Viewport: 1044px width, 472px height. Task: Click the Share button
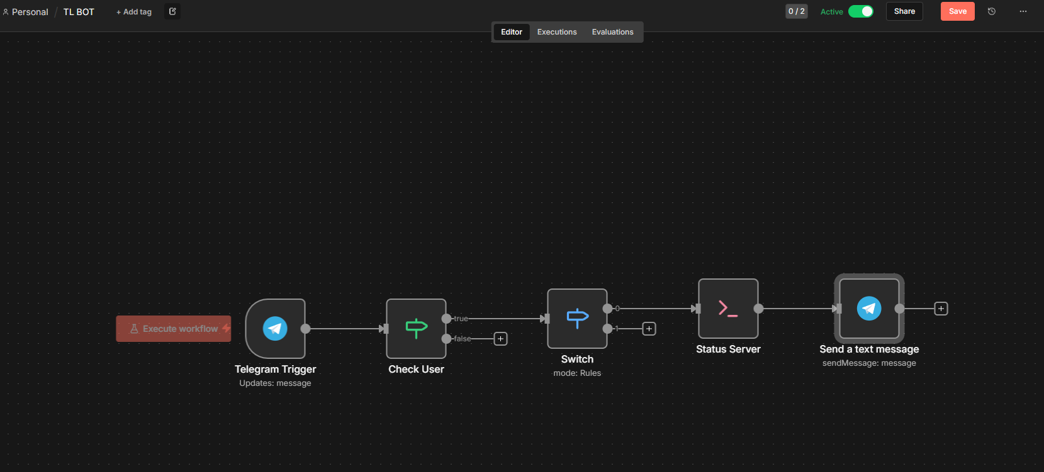(x=904, y=11)
